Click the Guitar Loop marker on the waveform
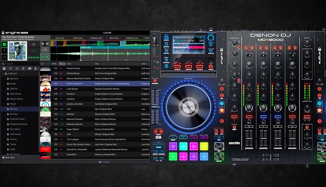This screenshot has width=326, height=187. click(85, 48)
